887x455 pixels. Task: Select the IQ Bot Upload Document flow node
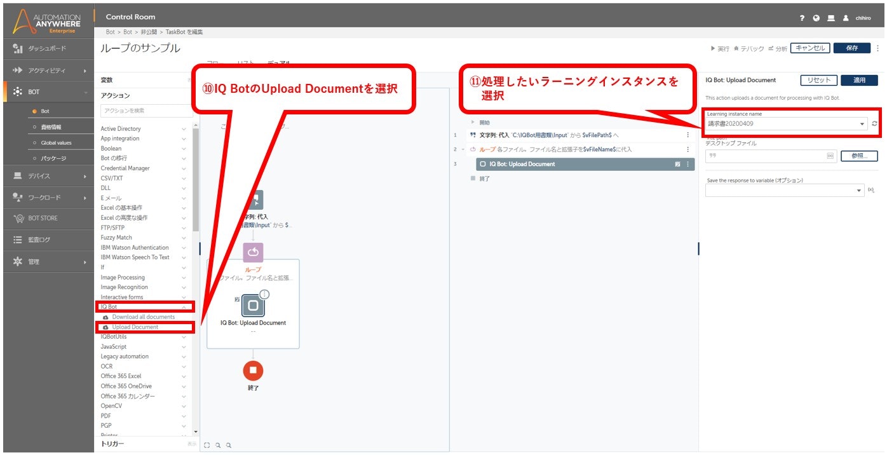253,306
